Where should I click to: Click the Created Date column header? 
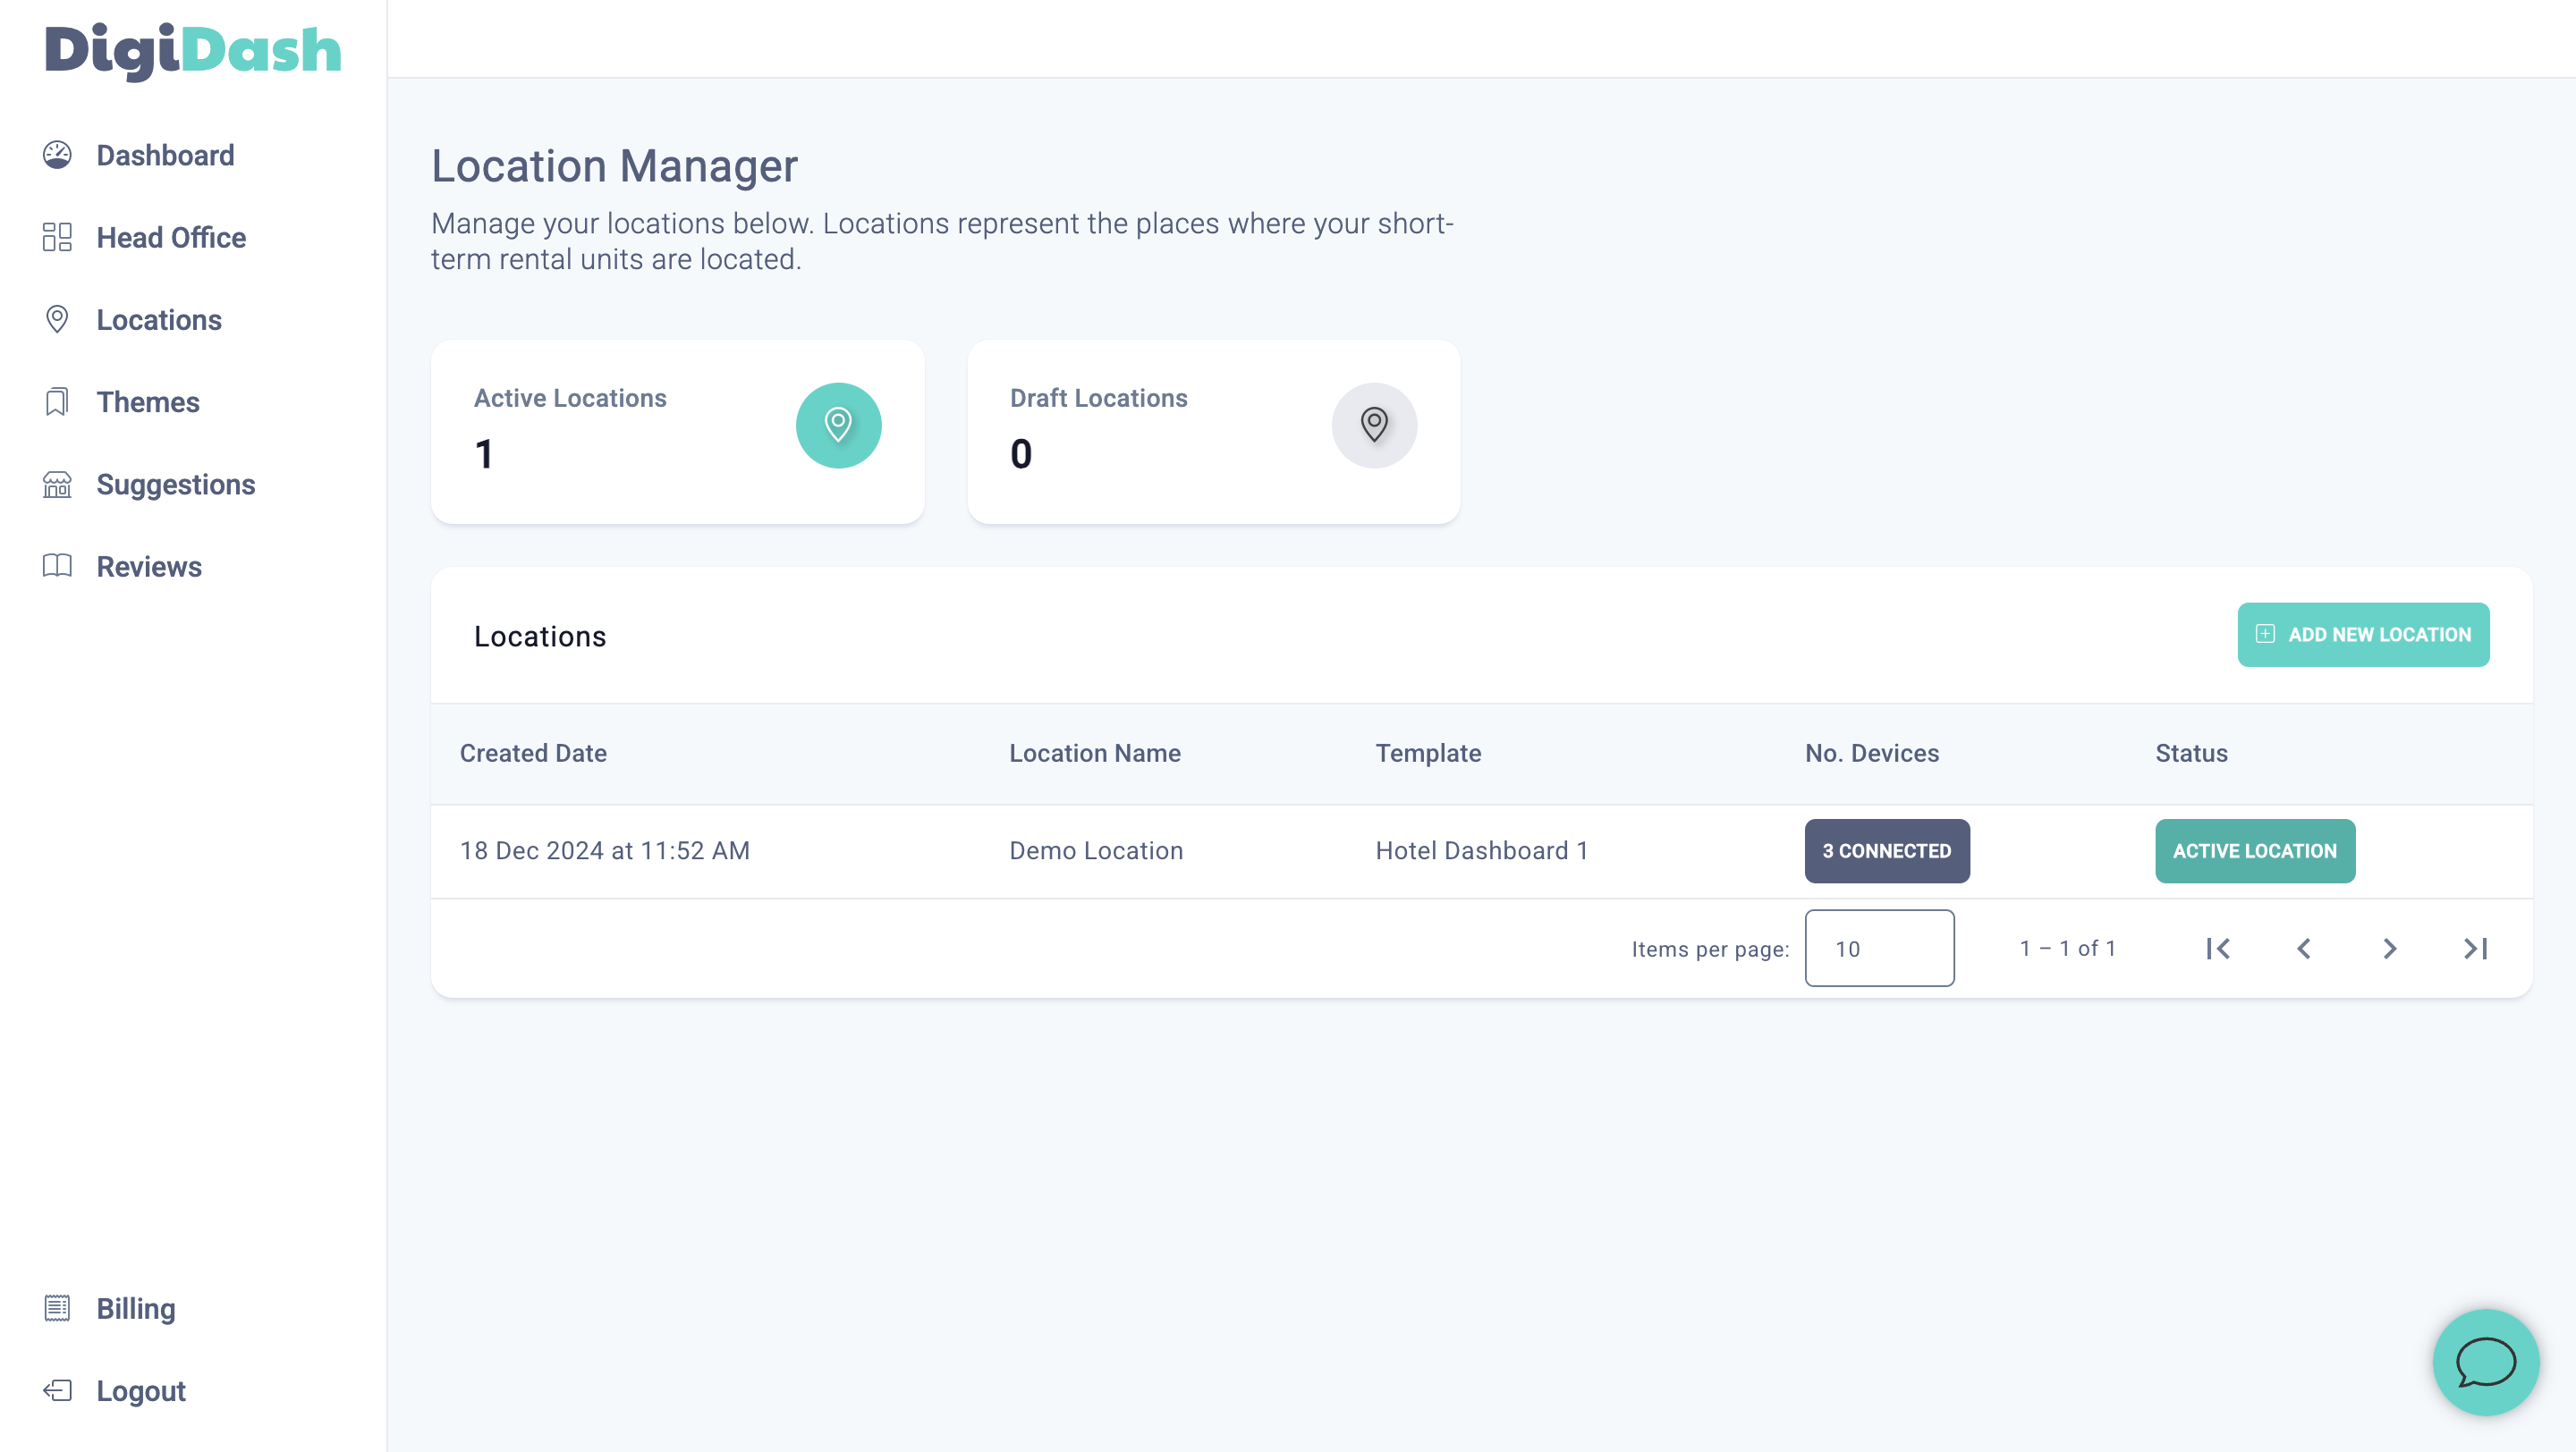coord(533,753)
